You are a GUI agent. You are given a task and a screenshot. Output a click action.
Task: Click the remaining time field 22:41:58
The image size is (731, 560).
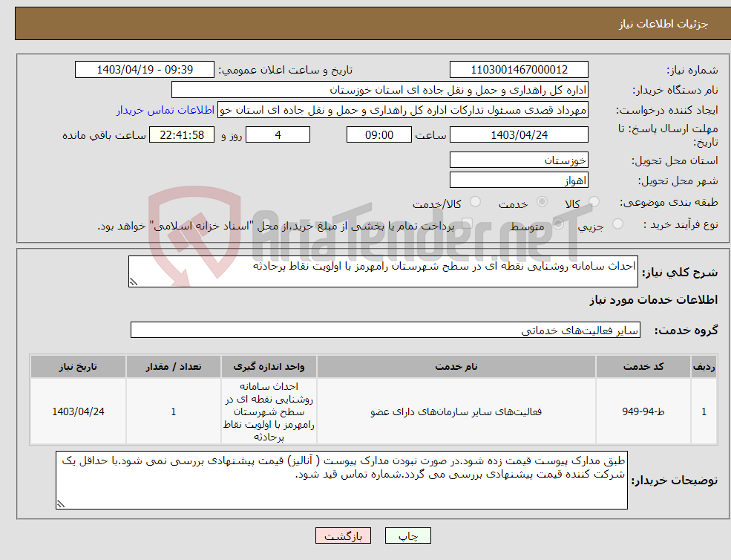[x=182, y=135]
